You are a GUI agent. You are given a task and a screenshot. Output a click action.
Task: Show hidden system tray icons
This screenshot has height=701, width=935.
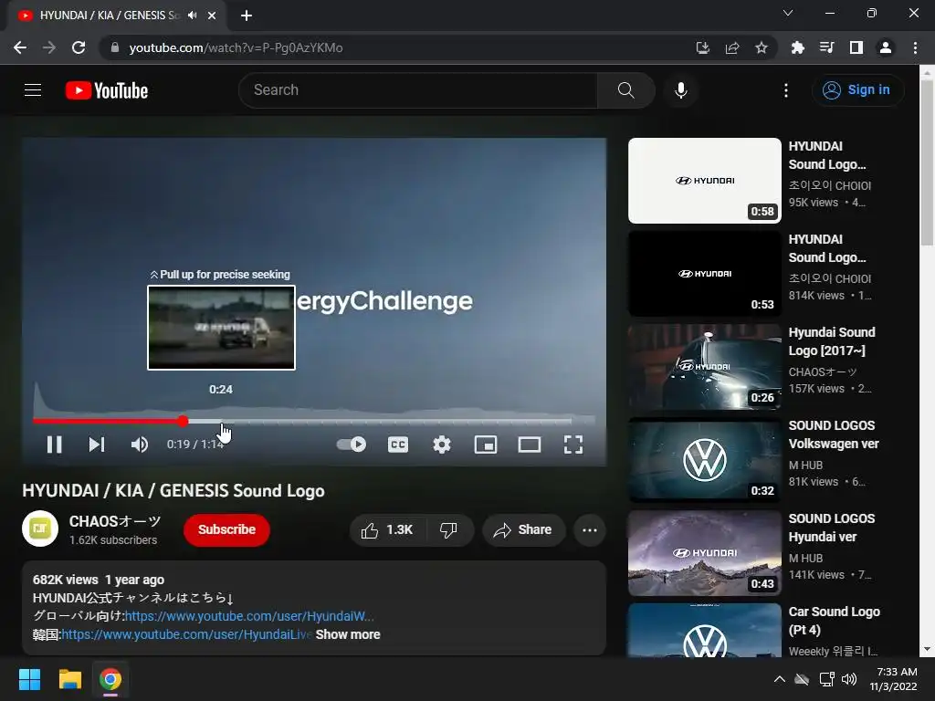point(780,679)
